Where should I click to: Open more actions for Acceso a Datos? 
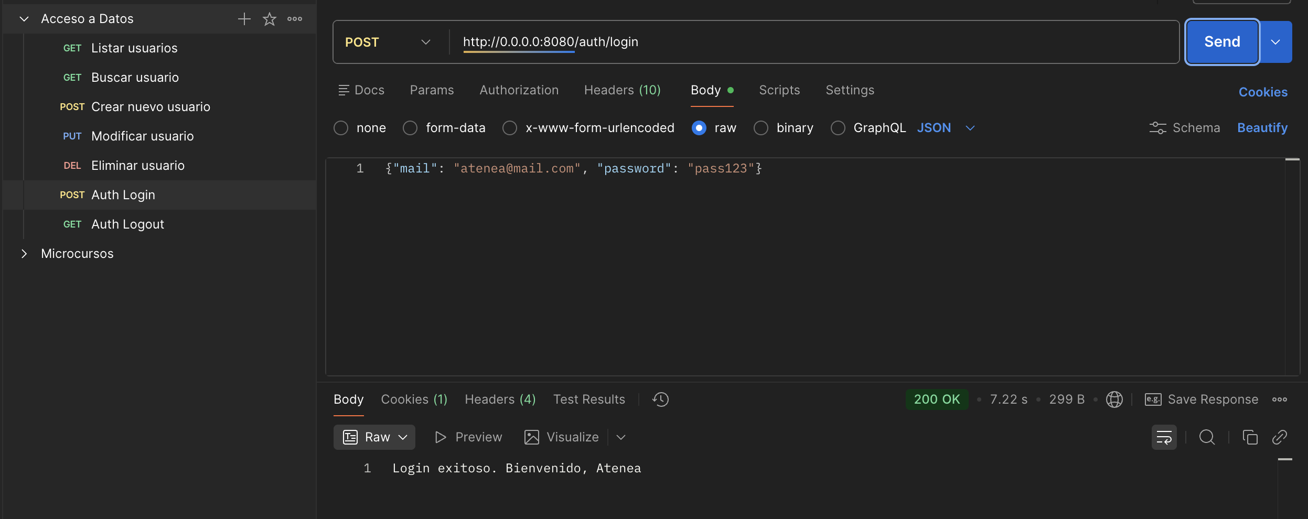(295, 19)
